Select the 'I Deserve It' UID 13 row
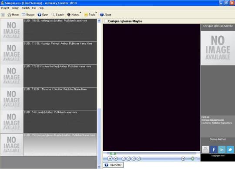This screenshot has width=235, height=169. coord(60,99)
